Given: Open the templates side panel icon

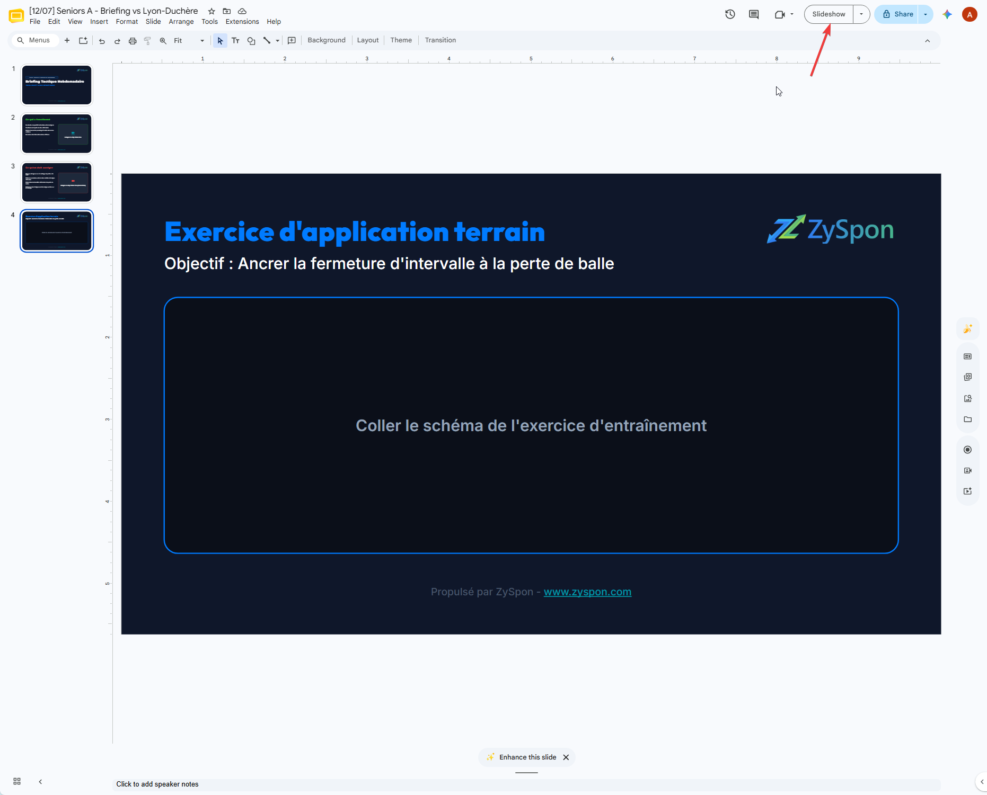Looking at the screenshot, I should [968, 356].
